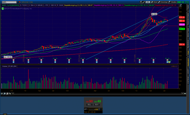Open the QTY dropdown arrow
This screenshot has width=190, height=115.
101,109
